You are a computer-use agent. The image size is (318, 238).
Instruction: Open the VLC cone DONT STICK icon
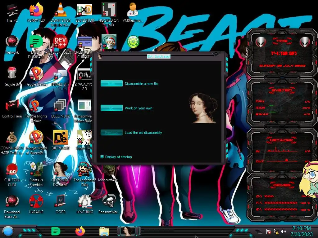coord(61,15)
